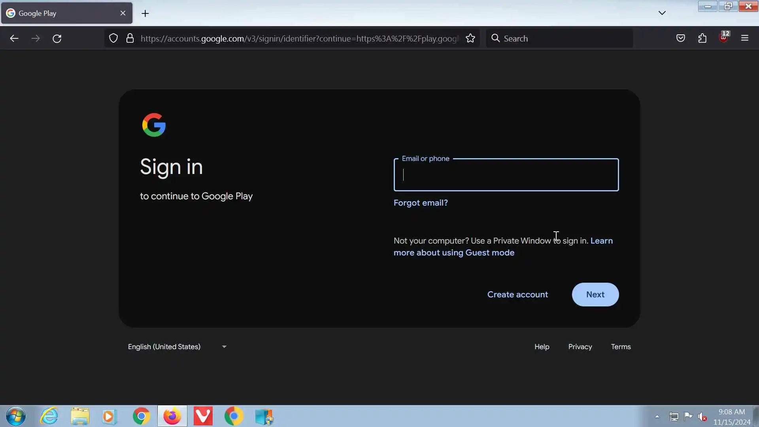Open Firefox hamburger application menu
759x427 pixels.
(745, 38)
